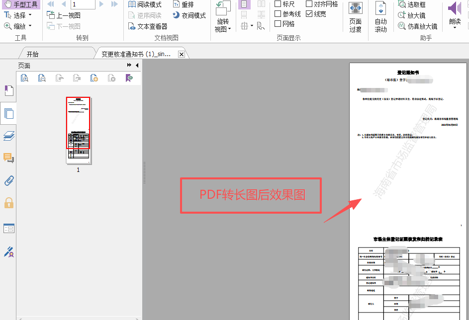Open the attachments paperclip panel

pyautogui.click(x=8, y=180)
